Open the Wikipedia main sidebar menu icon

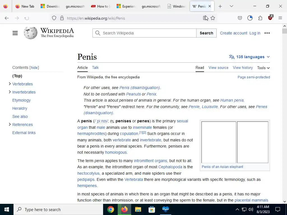15,33
